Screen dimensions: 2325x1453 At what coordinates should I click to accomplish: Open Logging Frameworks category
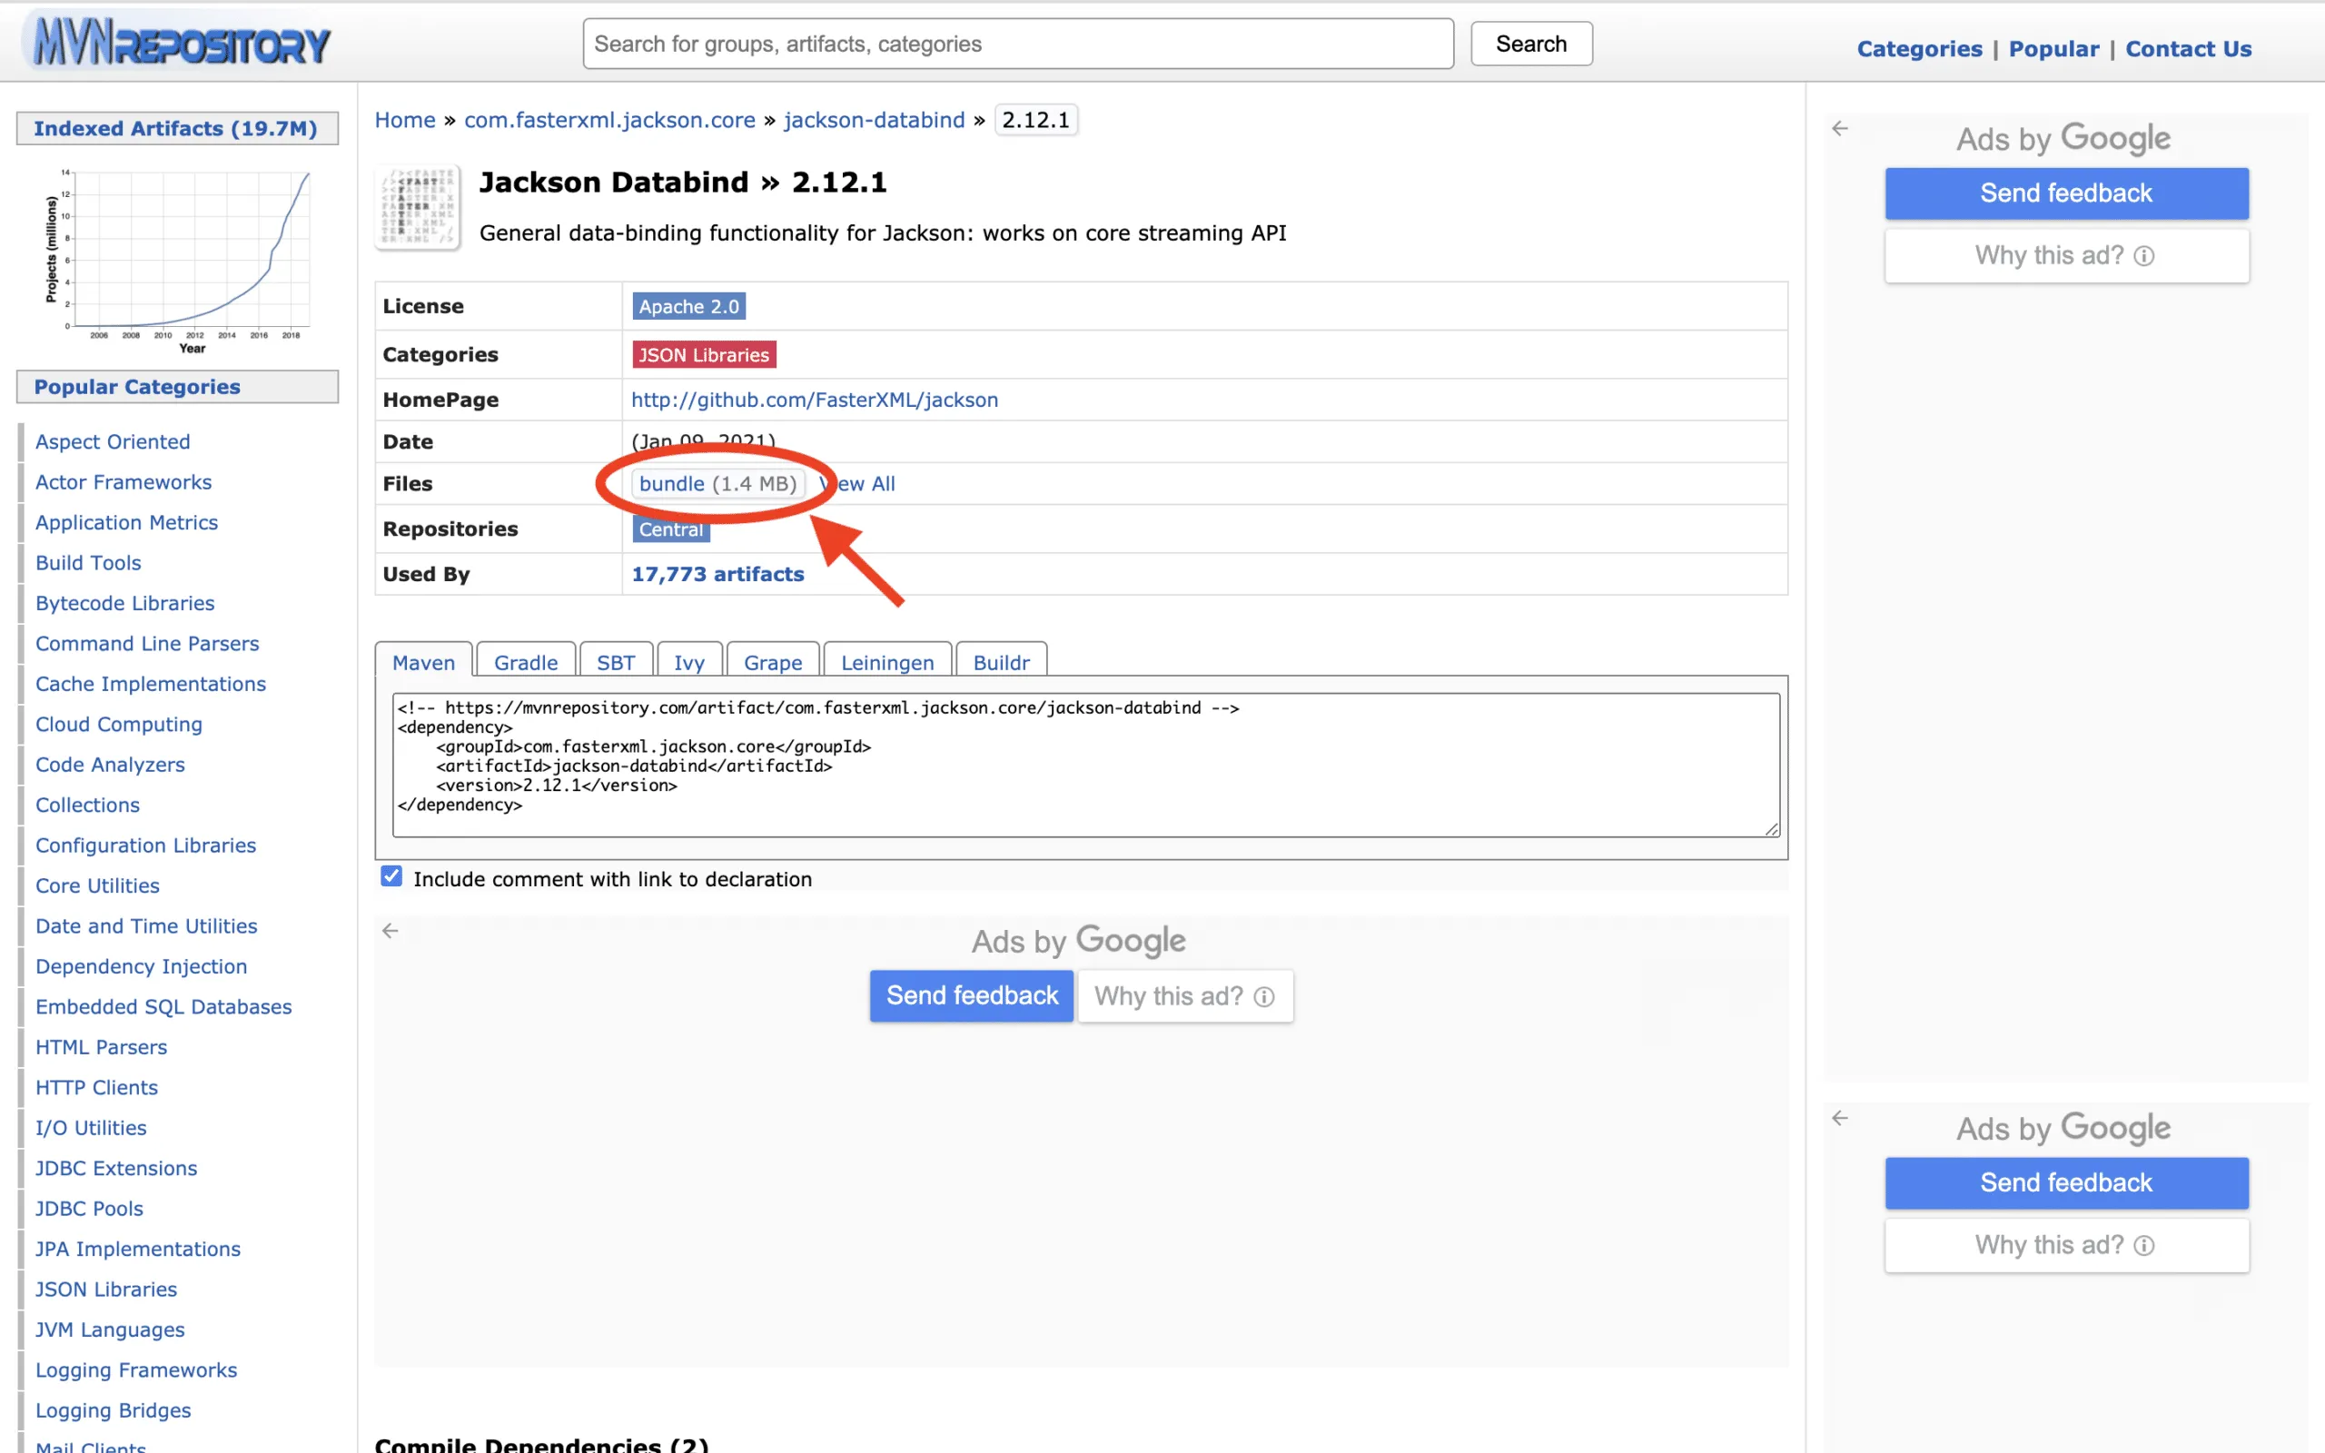(x=135, y=1370)
